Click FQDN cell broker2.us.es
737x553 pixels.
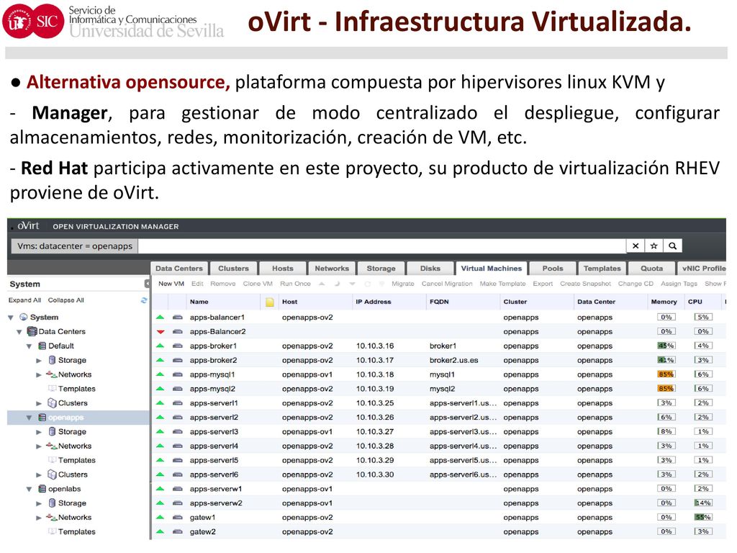click(x=453, y=360)
